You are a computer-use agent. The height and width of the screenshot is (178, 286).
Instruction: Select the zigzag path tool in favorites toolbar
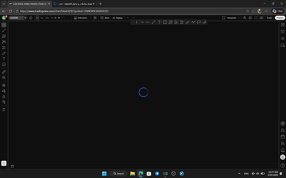point(193,22)
